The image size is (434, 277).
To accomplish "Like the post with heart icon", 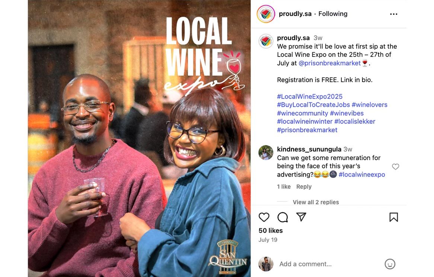I will pyautogui.click(x=264, y=217).
